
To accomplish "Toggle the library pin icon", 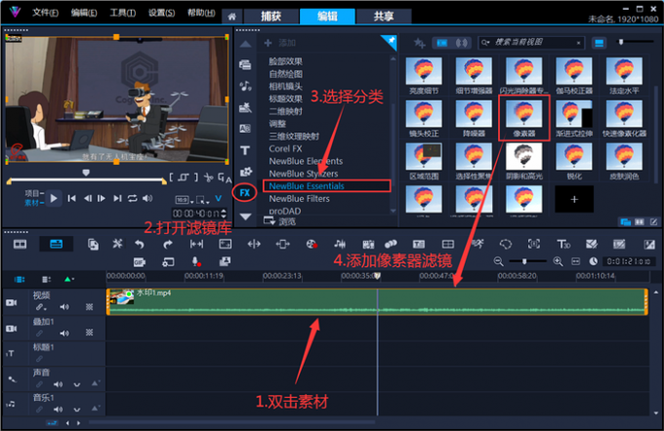I will point(390,42).
